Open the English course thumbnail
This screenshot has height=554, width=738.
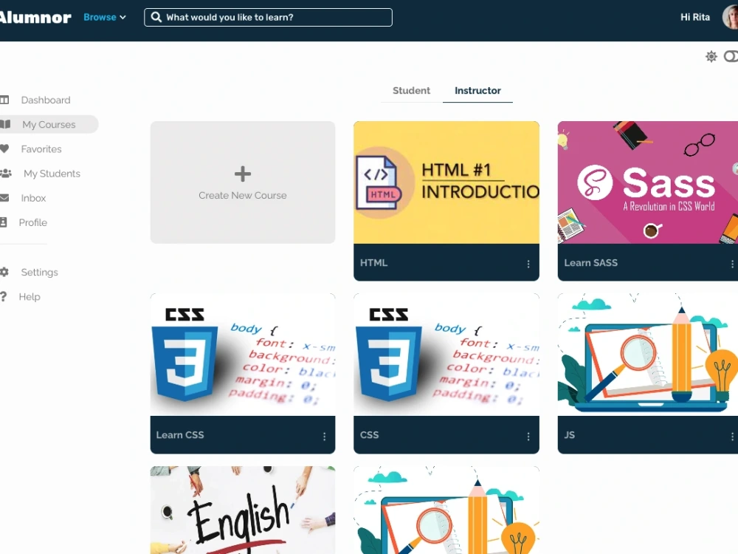pos(242,510)
